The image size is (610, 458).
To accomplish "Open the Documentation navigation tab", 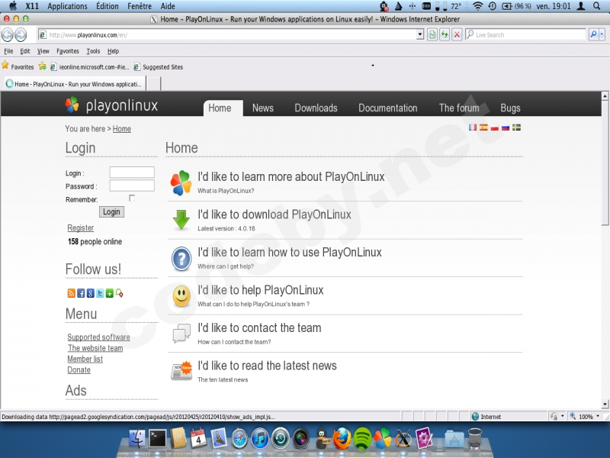I will tap(387, 108).
